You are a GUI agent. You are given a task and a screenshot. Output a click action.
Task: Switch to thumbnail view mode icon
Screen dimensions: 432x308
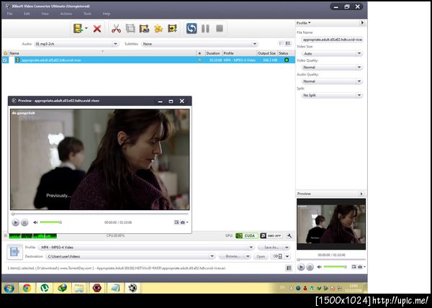(288, 43)
